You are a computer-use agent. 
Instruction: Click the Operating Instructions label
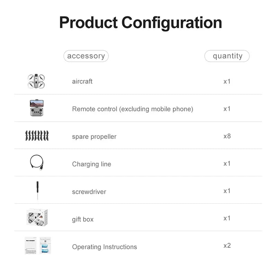pyautogui.click(x=104, y=247)
